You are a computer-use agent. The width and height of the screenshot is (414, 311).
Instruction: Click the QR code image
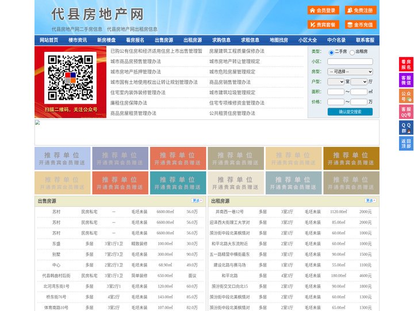[70, 78]
